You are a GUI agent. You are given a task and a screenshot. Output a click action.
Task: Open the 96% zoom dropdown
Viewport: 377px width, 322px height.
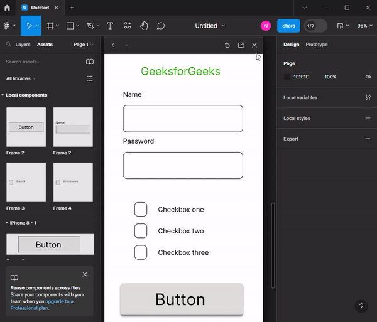[364, 26]
